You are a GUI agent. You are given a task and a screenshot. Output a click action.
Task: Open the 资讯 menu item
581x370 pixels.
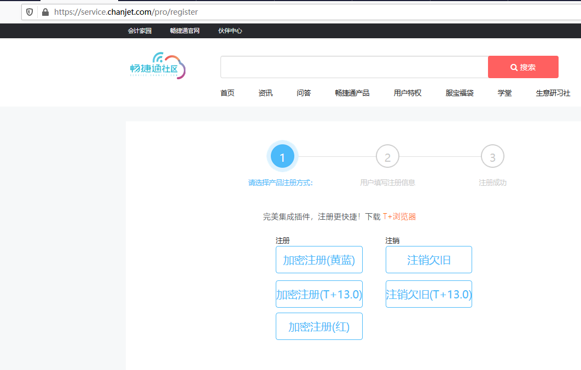tap(266, 93)
